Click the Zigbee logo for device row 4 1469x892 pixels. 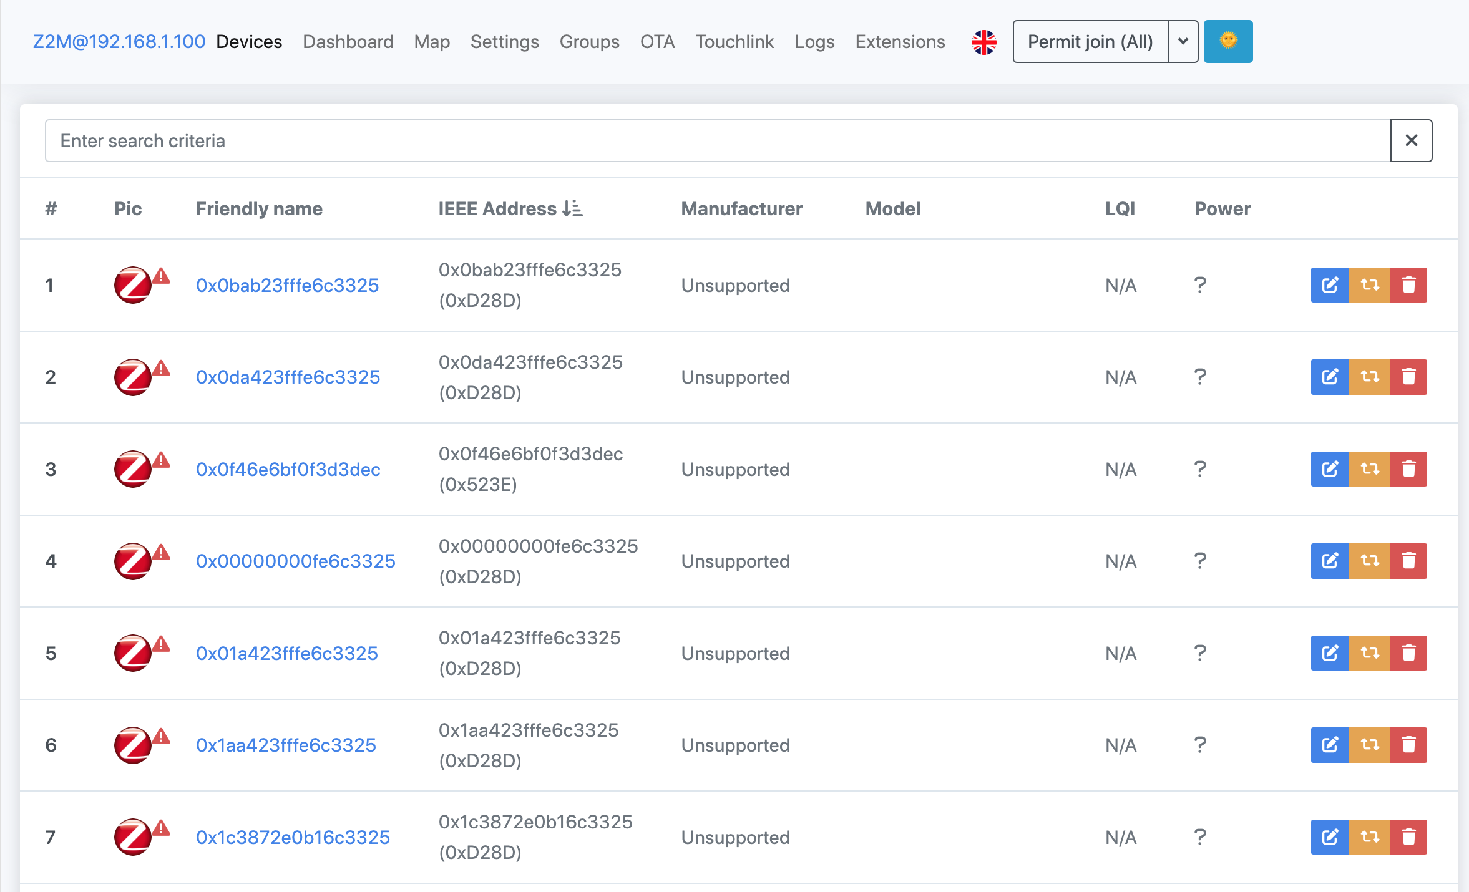point(132,561)
